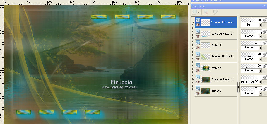The image size is (267, 124).
Task: Toggle visibility of Raster 3 layer
Action: 198,47
